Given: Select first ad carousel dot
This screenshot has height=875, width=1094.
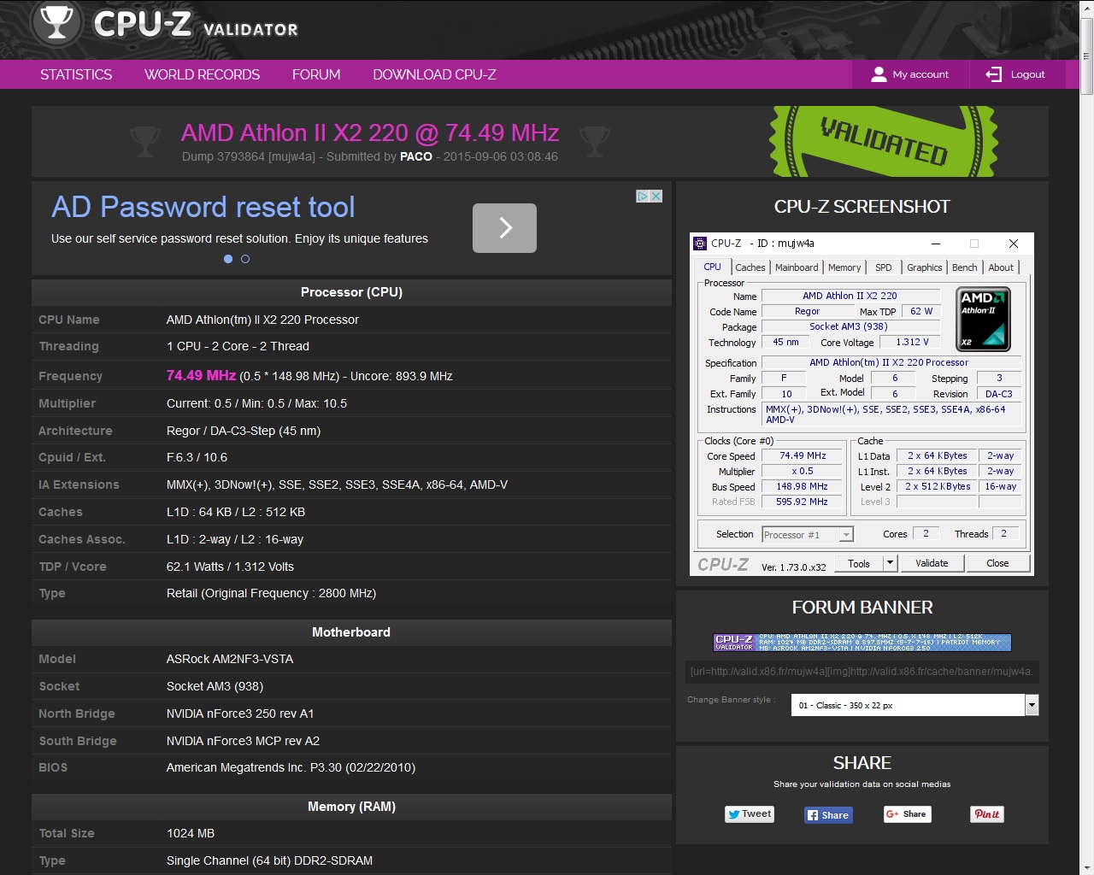Looking at the screenshot, I should (228, 259).
